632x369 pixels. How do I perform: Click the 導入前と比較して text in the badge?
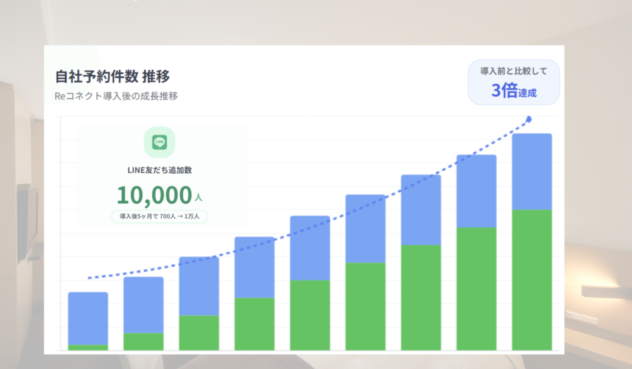click(513, 71)
